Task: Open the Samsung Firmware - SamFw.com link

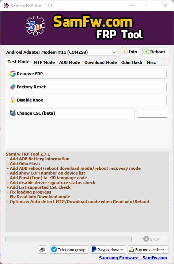Action: (133, 258)
